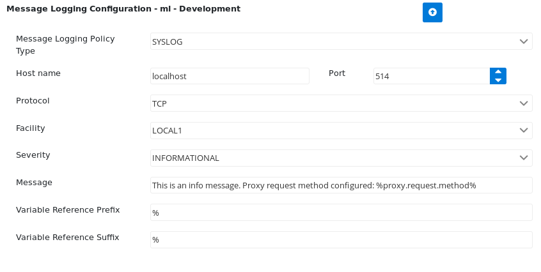Increase Port value with up arrow
Viewport: 541px width, 272px height.
498,72
